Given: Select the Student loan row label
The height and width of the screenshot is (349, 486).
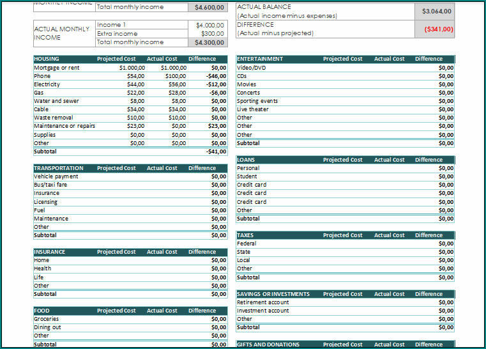Looking at the screenshot, I should point(247,176).
